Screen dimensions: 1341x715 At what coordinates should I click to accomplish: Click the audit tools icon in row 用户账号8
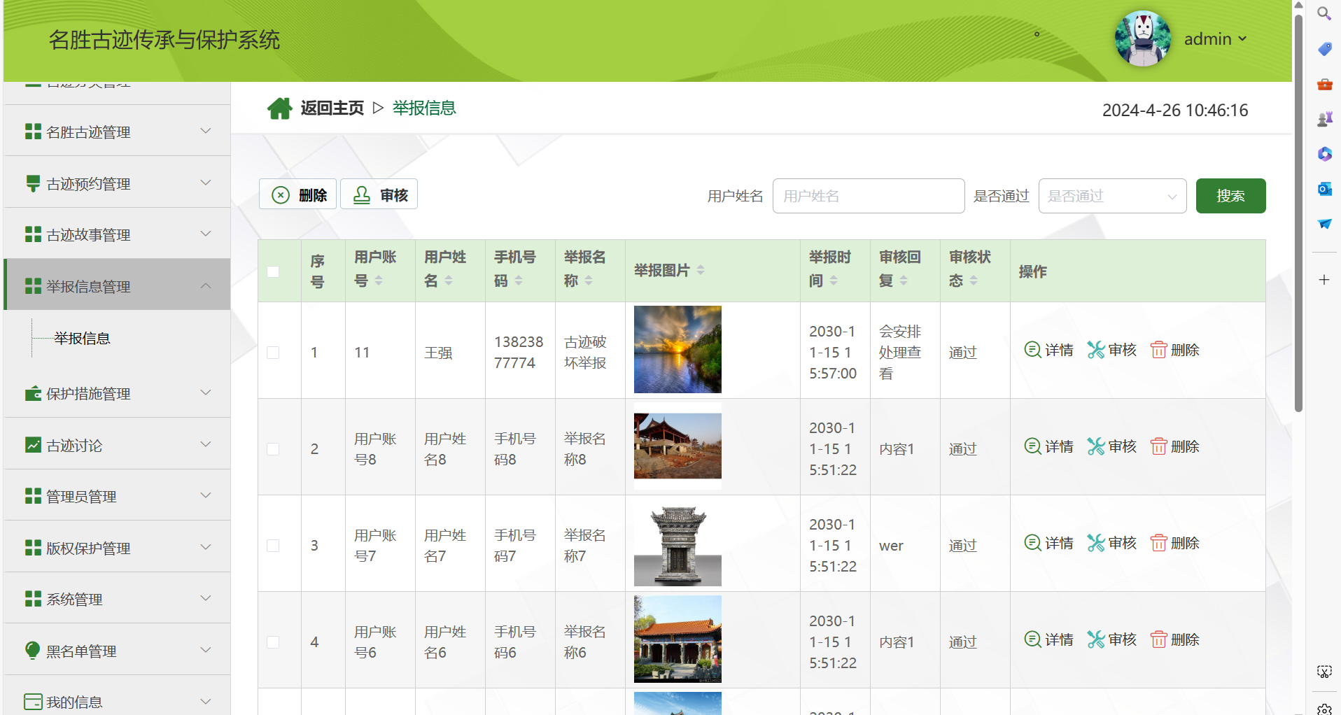1095,446
